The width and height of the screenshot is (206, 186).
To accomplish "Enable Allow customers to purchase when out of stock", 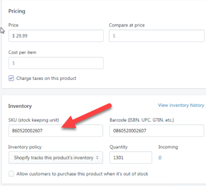I will (x=11, y=174).
